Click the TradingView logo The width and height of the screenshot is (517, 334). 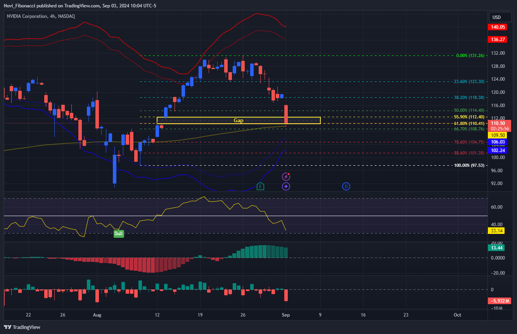pyautogui.click(x=22, y=327)
